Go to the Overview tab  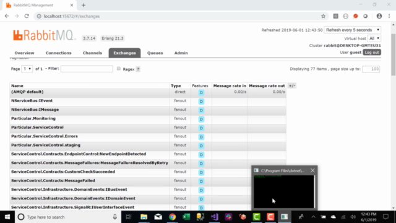click(24, 53)
